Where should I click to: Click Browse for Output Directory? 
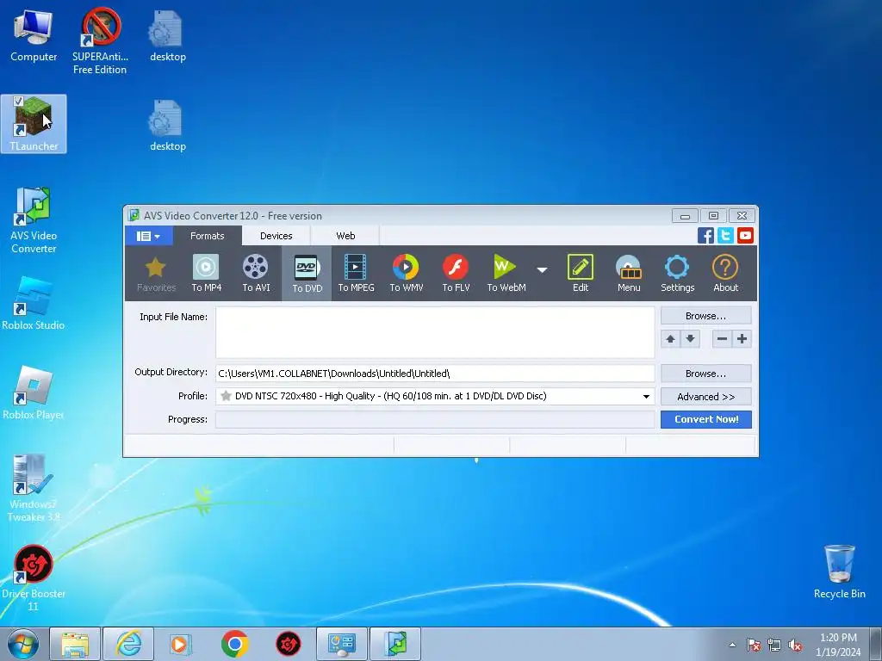pos(706,374)
